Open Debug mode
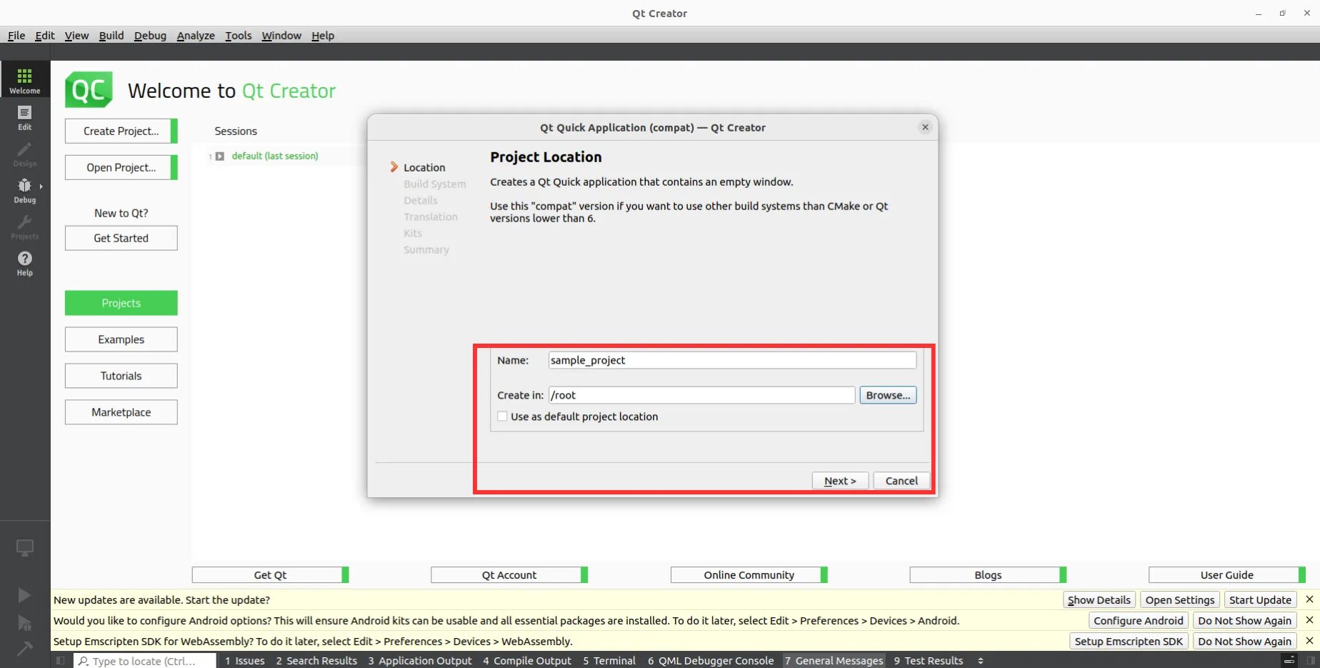 click(23, 188)
